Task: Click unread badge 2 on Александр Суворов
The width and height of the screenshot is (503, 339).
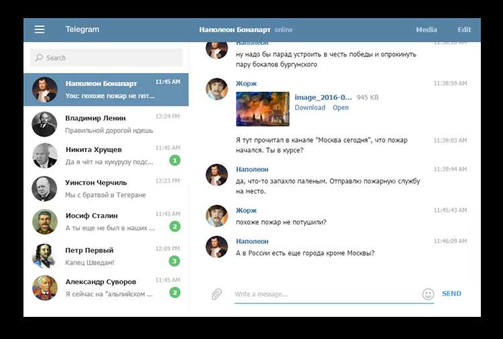Action: click(x=174, y=293)
